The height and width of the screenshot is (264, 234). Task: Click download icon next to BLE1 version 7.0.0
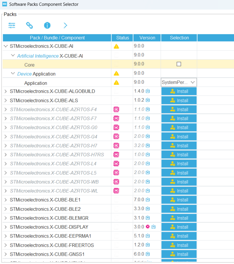pyautogui.click(x=147, y=200)
